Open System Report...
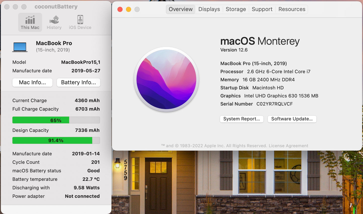The height and width of the screenshot is (214, 363). tap(241, 119)
